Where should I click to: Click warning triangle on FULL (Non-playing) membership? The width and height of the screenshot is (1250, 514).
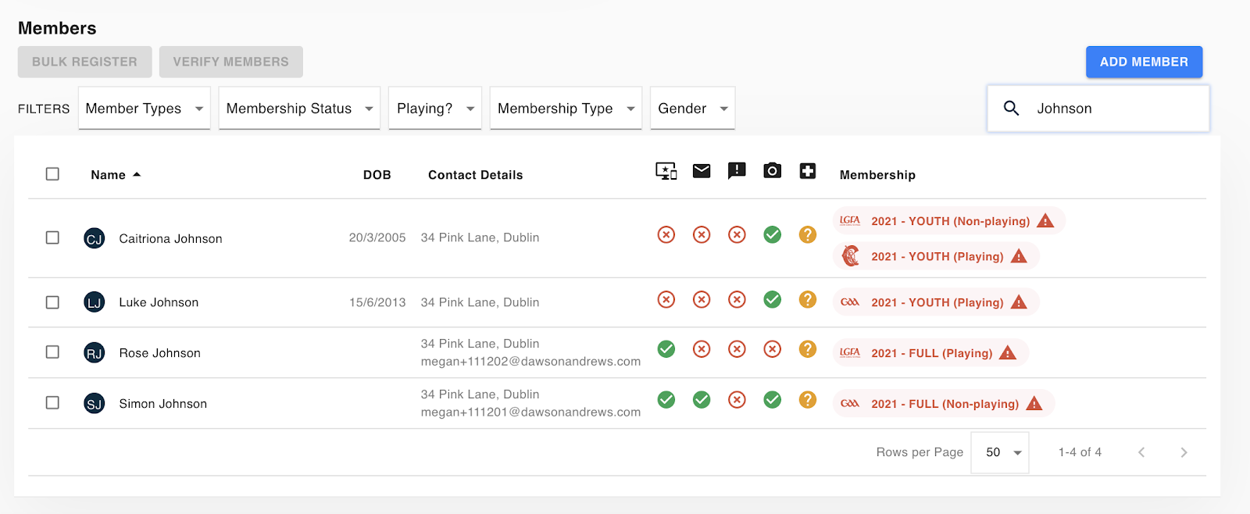click(x=1034, y=403)
